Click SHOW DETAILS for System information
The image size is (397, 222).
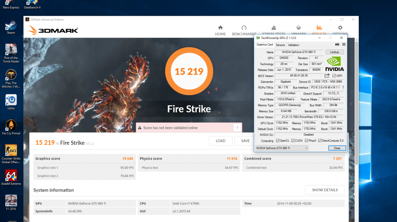pyautogui.click(x=325, y=190)
